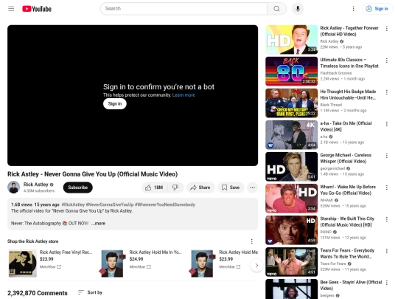Save the video to a playlist

pyautogui.click(x=231, y=188)
